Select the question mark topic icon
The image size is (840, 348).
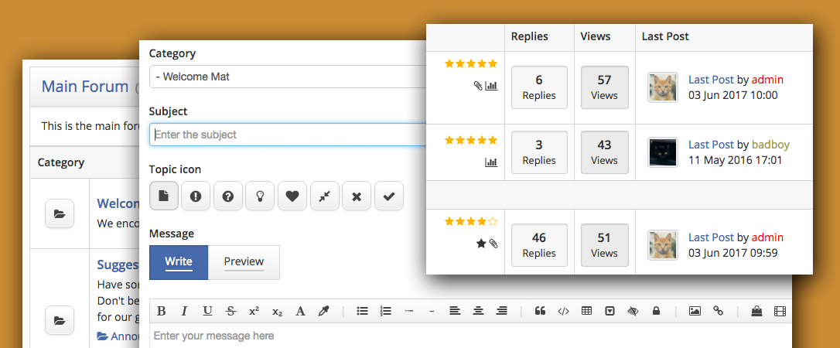(227, 196)
